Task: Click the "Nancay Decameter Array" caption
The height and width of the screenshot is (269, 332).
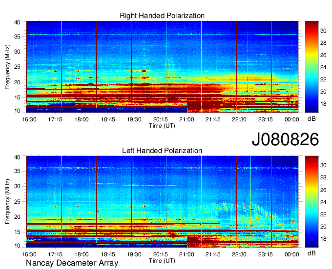Action: (72, 263)
